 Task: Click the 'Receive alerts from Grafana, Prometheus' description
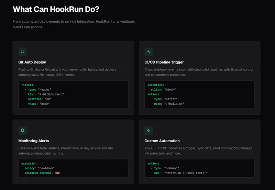[66, 151]
